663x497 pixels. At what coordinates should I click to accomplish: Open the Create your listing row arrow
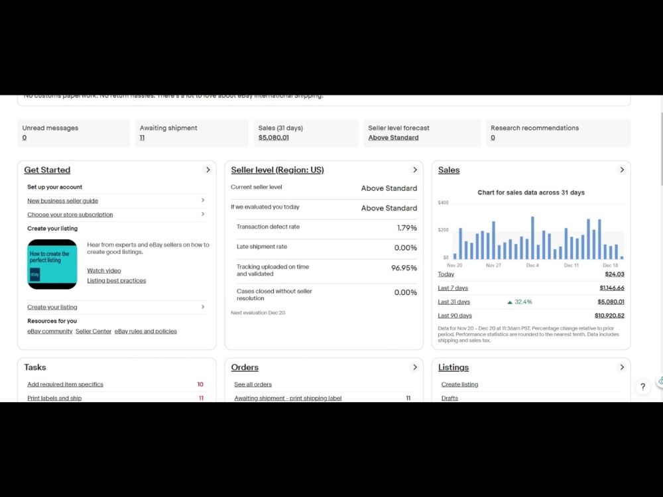[x=203, y=307]
